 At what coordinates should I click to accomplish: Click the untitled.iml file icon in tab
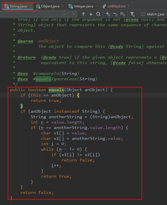click(x=104, y=6)
